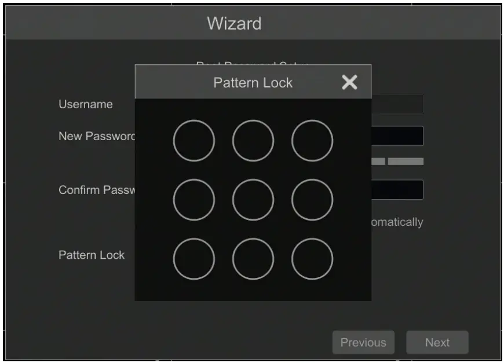Screen dimensions: 504x363
Task: Select the top-right pattern lock circle
Action: coord(312,141)
